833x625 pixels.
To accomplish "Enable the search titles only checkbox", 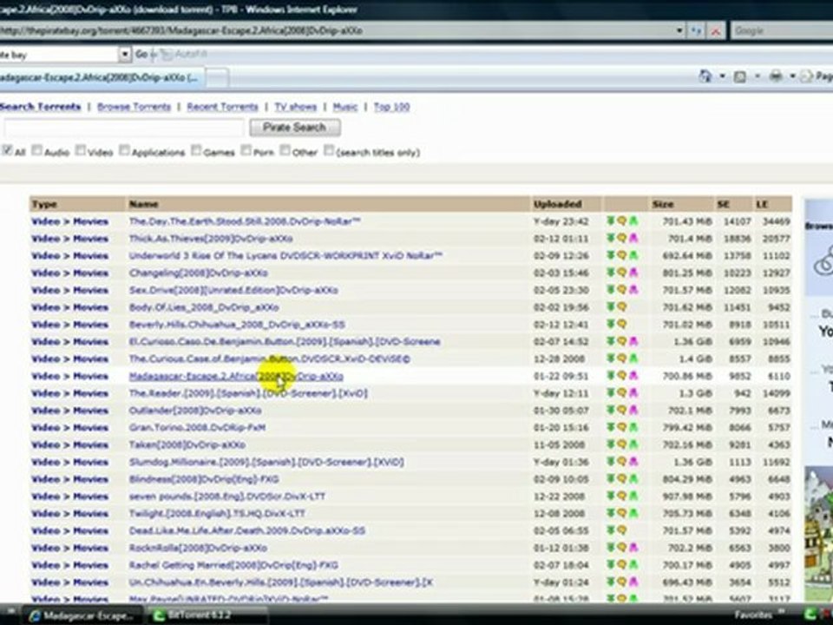I will [329, 150].
